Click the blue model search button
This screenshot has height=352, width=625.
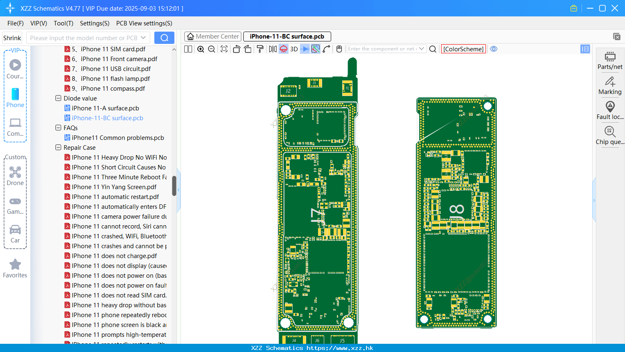point(164,38)
